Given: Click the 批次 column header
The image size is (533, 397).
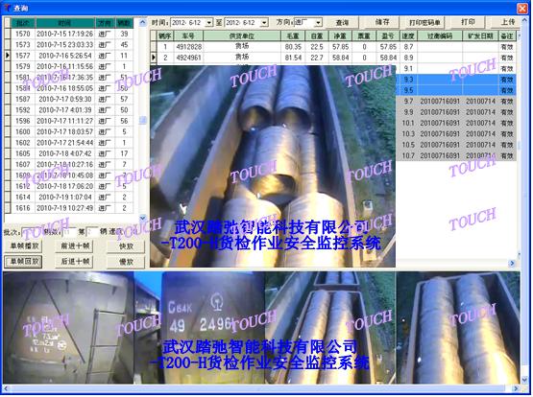Looking at the screenshot, I should [x=23, y=23].
